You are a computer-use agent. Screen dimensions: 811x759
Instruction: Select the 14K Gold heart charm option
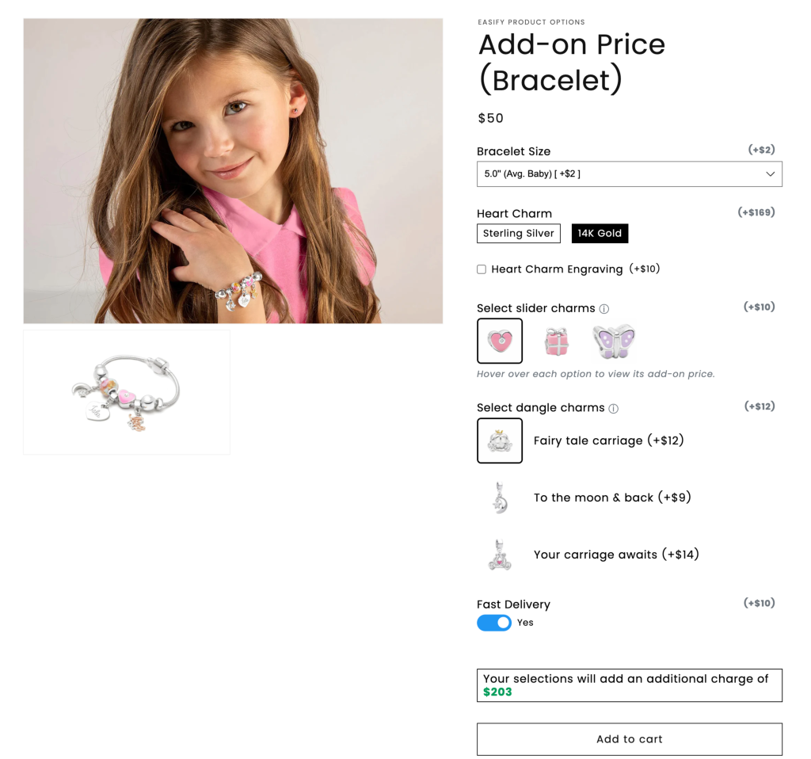600,234
